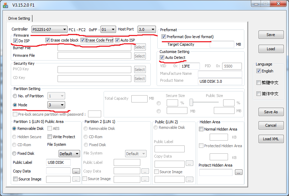Viewport: 289px width, 196px height.
Task: Select 繁體中文 language checkbox
Action: 259,82
